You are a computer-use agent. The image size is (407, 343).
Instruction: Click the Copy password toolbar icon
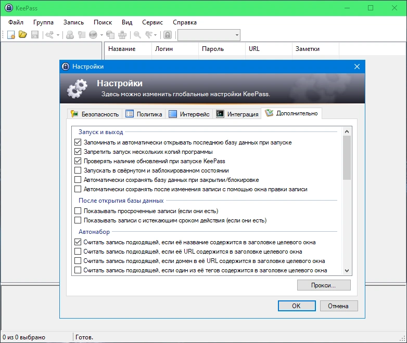coord(82,35)
